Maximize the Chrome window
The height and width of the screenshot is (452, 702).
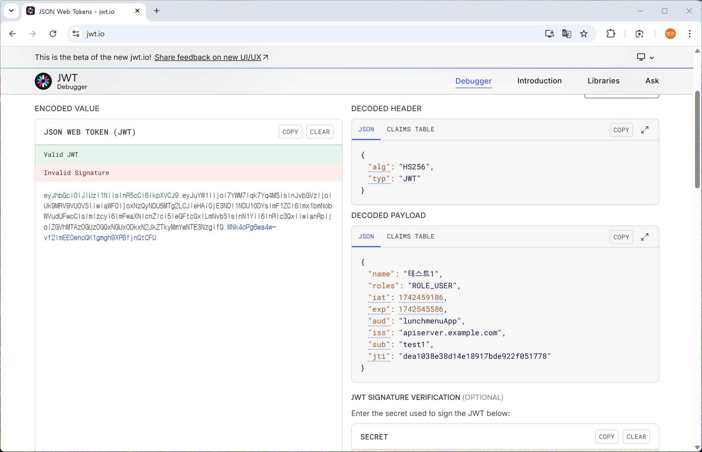pos(664,11)
